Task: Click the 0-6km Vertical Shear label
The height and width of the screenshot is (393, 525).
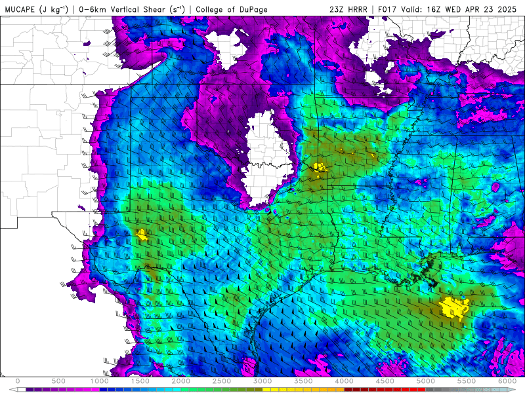Action: [132, 9]
